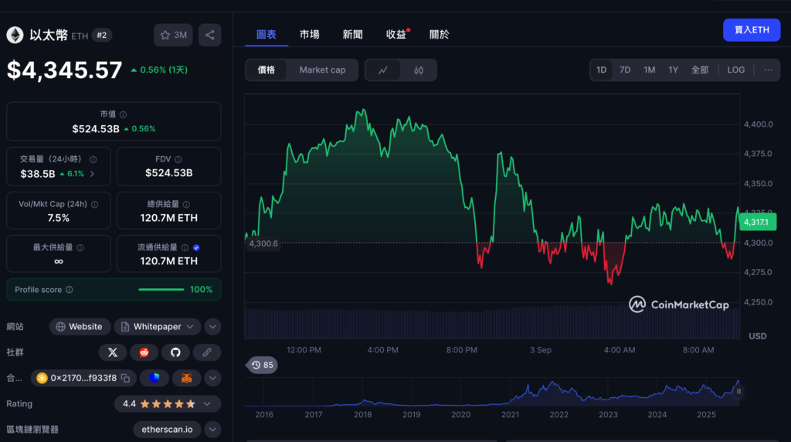Click the 2021 area of the history timeline

[510, 414]
